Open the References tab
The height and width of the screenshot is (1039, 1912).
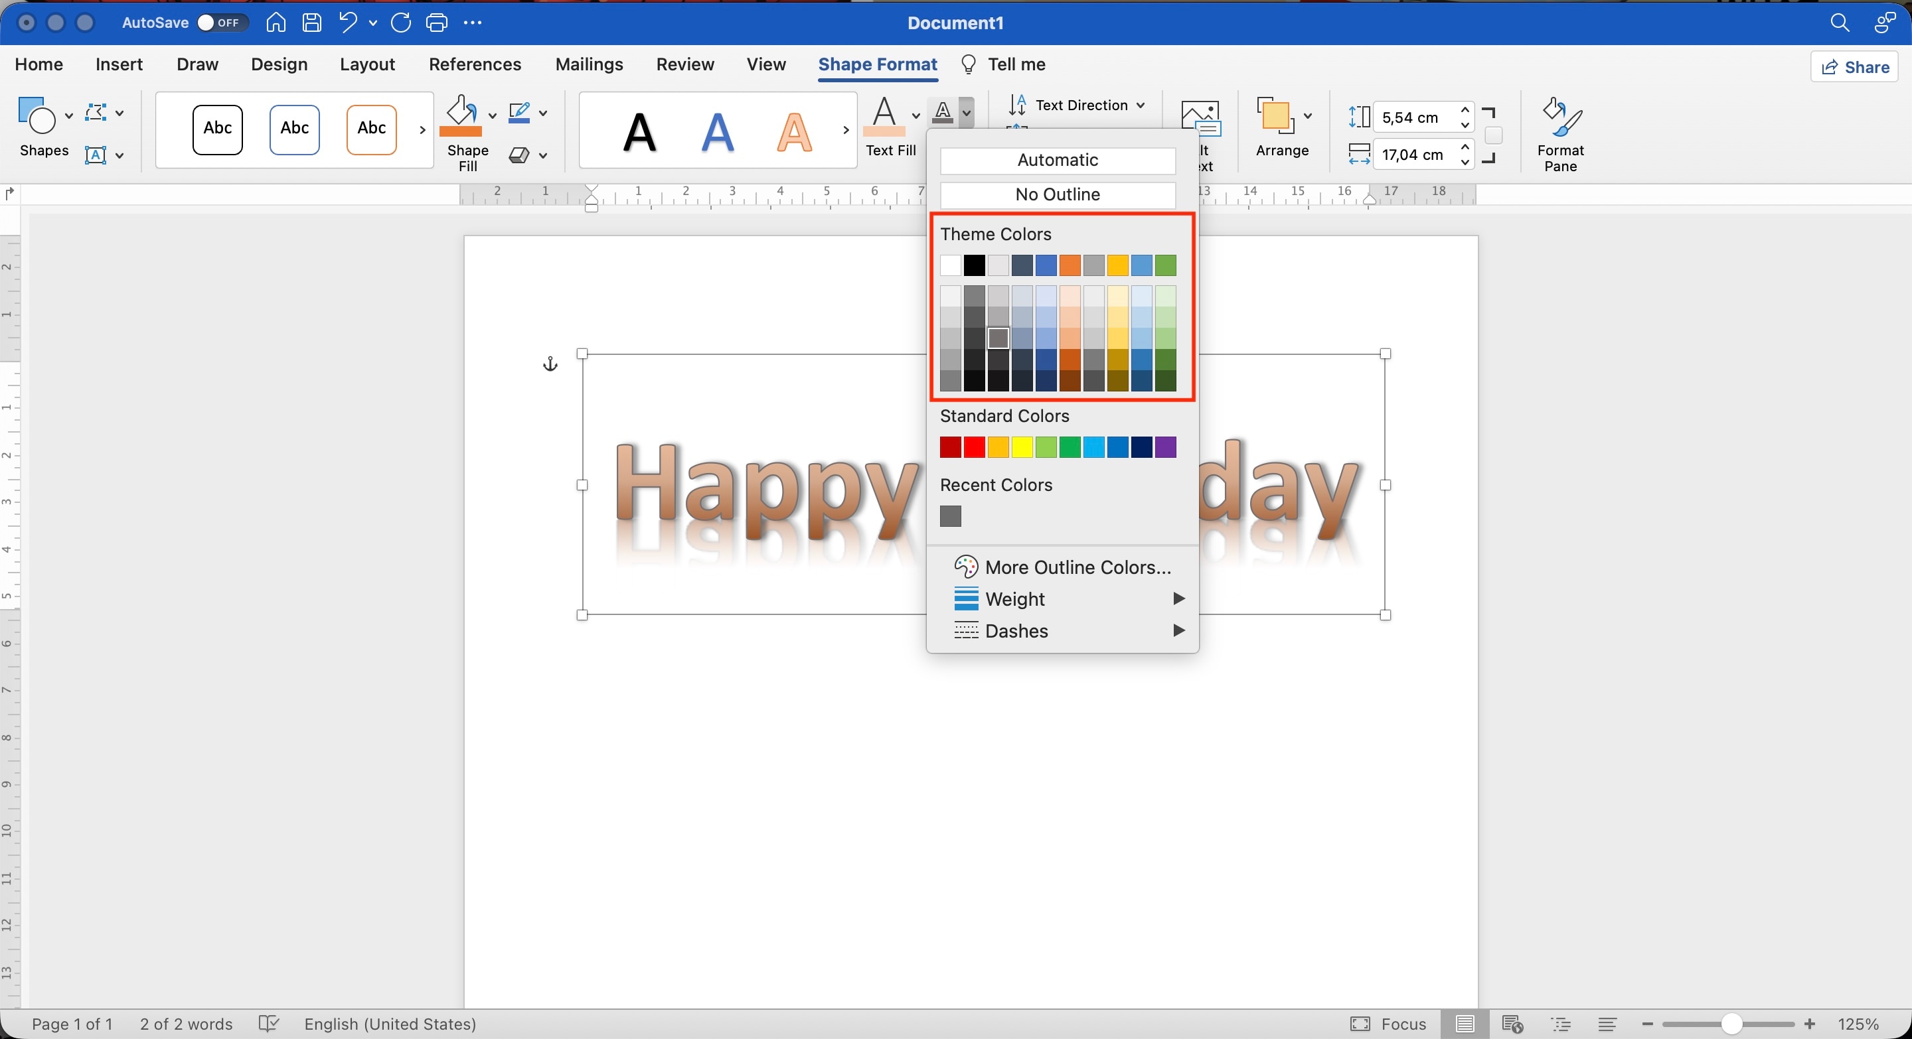click(475, 64)
